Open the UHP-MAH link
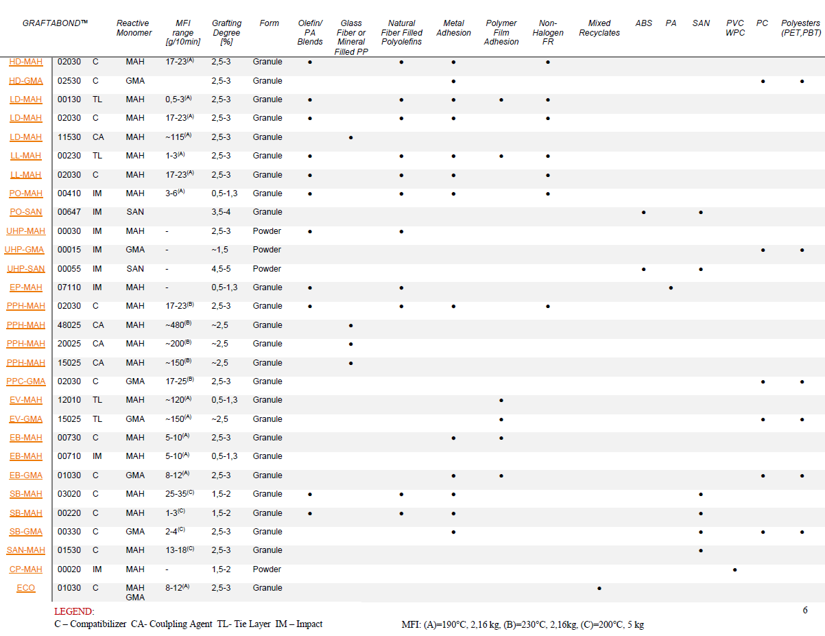825x636 pixels. click(x=25, y=231)
